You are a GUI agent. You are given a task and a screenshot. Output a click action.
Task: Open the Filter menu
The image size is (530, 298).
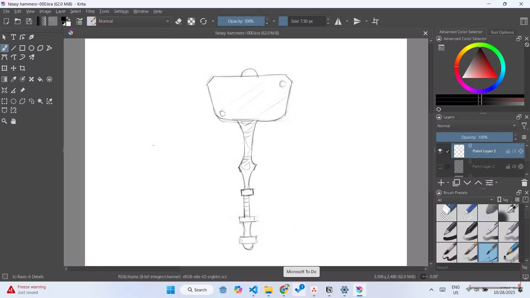pyautogui.click(x=90, y=11)
